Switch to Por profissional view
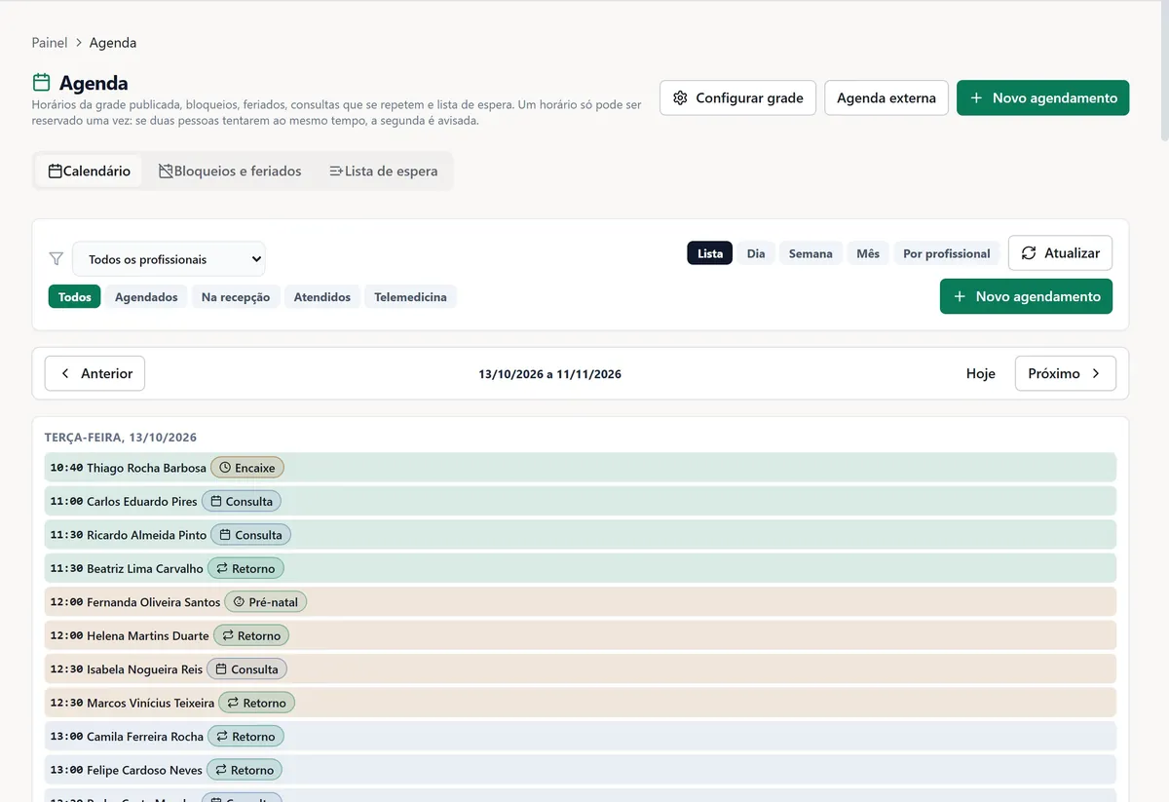 [947, 253]
